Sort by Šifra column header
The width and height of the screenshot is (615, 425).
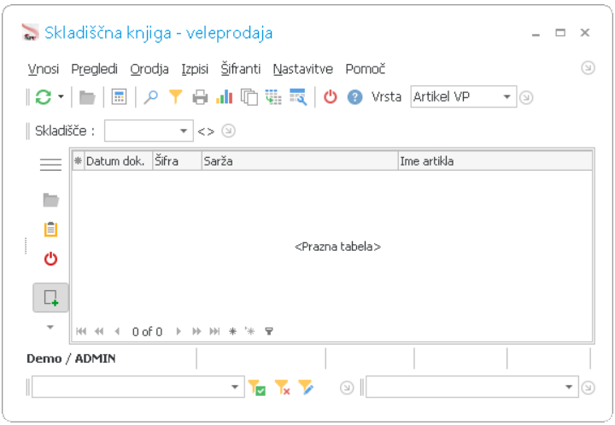177,161
